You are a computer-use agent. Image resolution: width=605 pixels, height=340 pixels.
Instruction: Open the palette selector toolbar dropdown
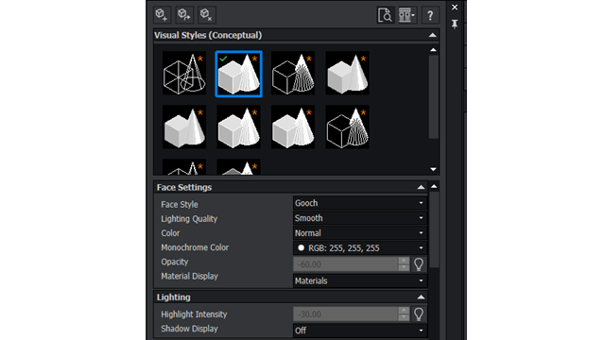click(x=406, y=15)
